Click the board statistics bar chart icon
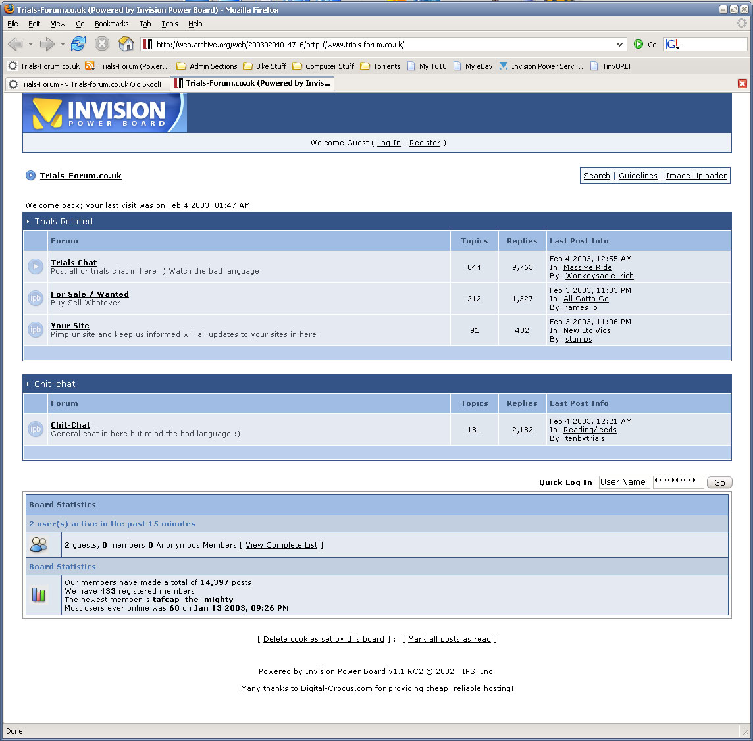The height and width of the screenshot is (741, 753). (x=39, y=595)
